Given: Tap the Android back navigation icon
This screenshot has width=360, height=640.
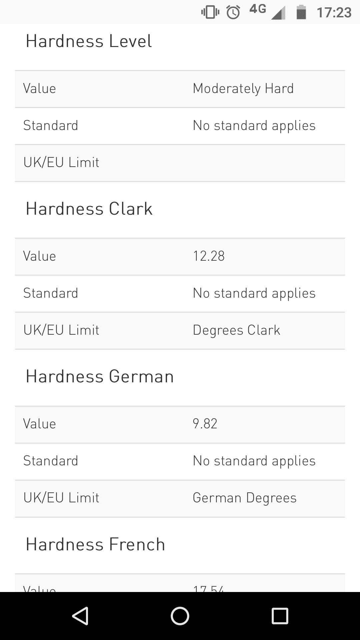Looking at the screenshot, I should tap(80, 616).
